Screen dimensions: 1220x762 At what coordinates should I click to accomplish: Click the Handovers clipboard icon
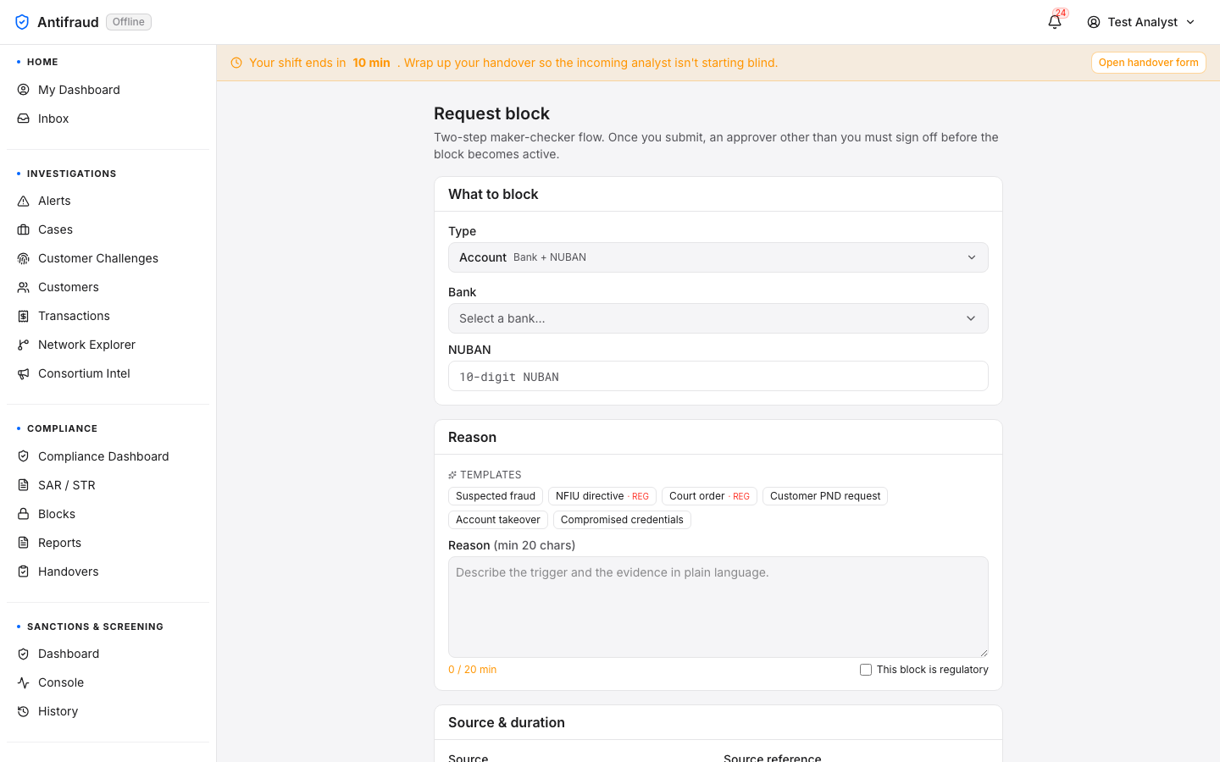(x=24, y=571)
